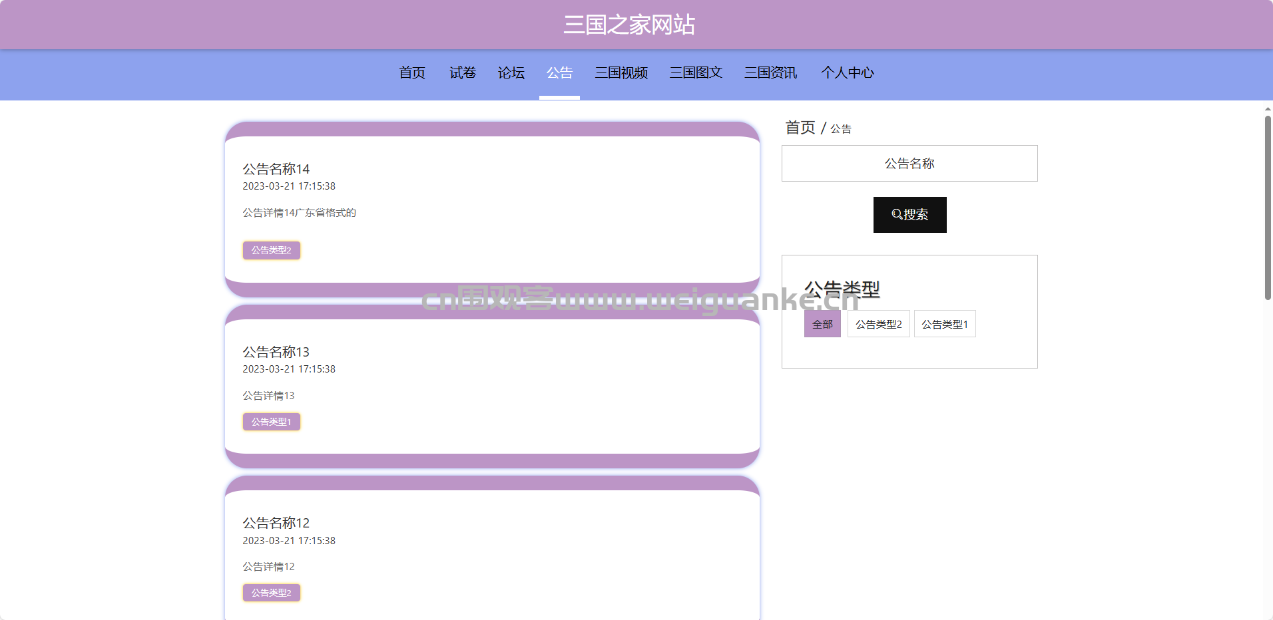Click the search button with magnifier icon

909,215
